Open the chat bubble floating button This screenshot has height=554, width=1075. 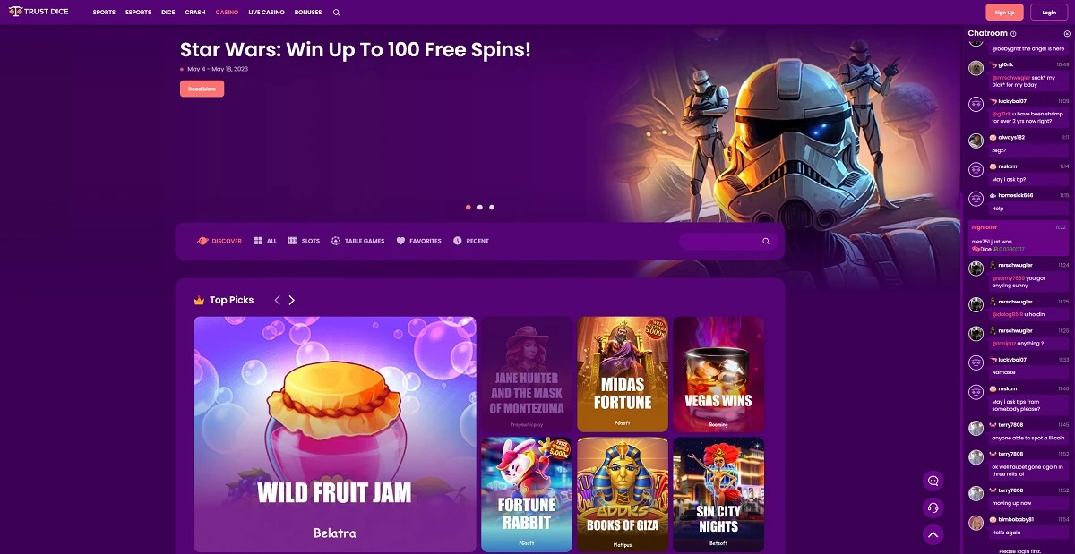(933, 481)
